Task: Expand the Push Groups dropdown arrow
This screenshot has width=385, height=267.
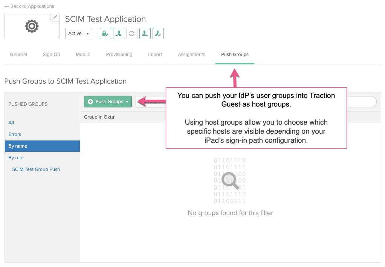Action: pos(127,102)
